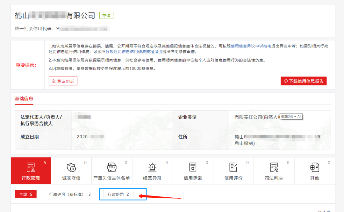The width and height of the screenshot is (344, 212).
Task: Click the 2020 establishment date value
Action: 82,137
